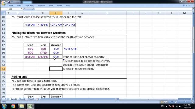
Task: Select column M header
Action: coord(184,13)
